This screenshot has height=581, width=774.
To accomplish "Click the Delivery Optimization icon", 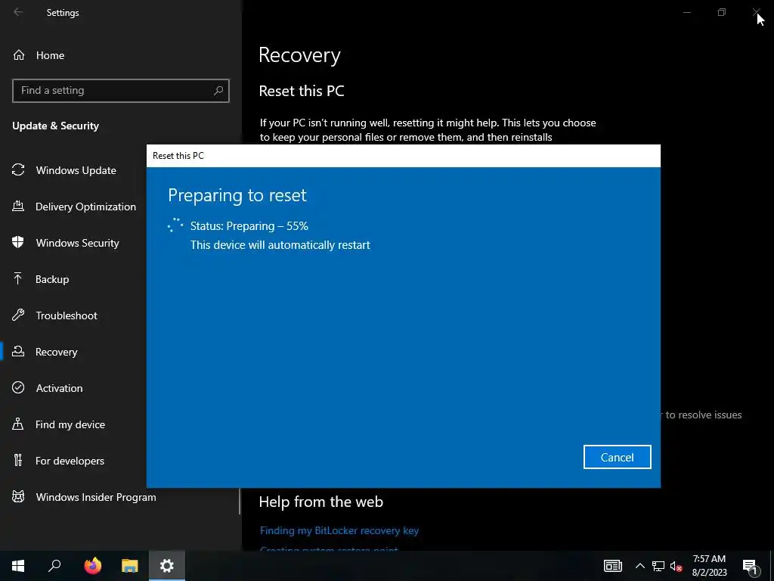I will tap(18, 206).
